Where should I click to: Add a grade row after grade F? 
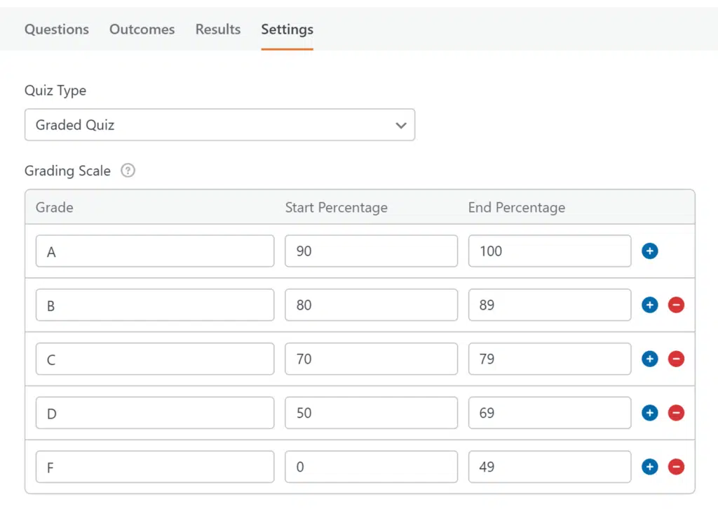pyautogui.click(x=649, y=467)
